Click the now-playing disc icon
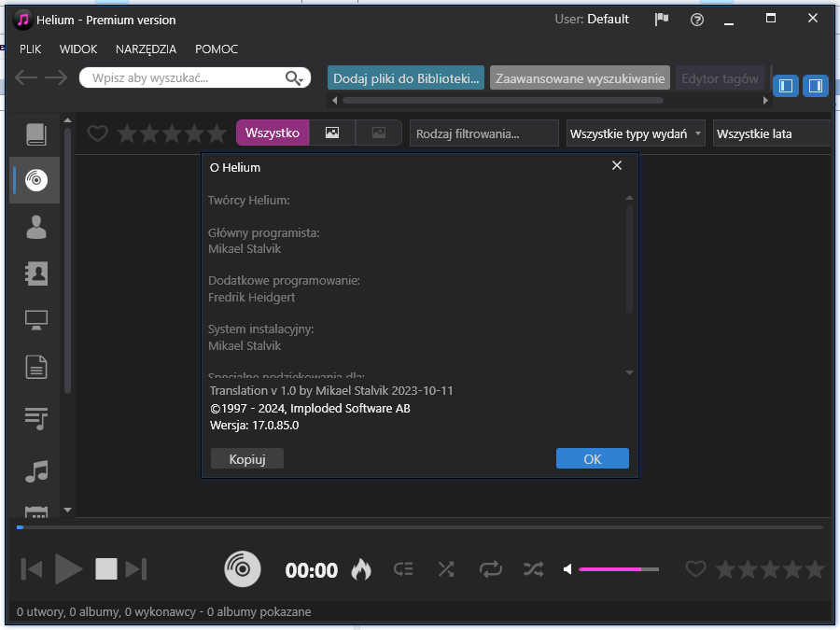Viewport: 840px width, 630px height. pos(242,569)
